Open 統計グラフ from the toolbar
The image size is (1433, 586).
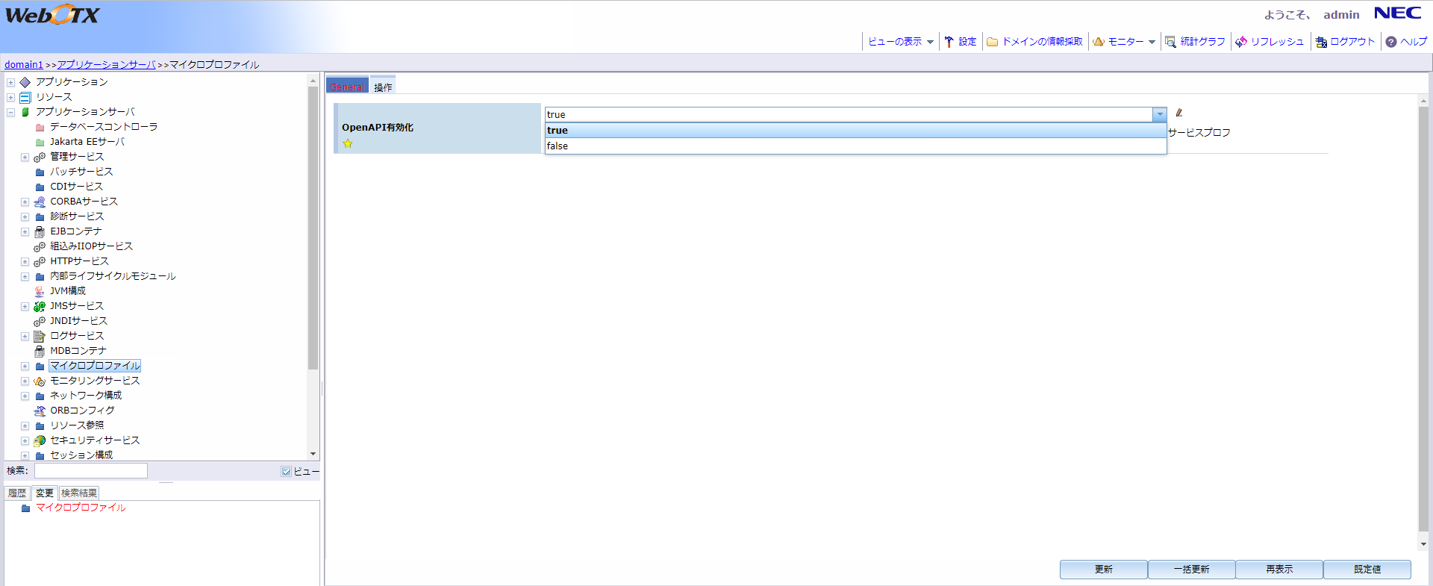[x=1195, y=42]
